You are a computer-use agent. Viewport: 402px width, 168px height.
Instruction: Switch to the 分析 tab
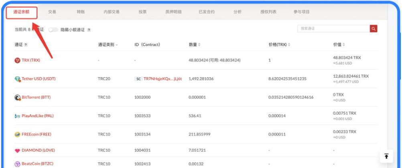[238, 12]
